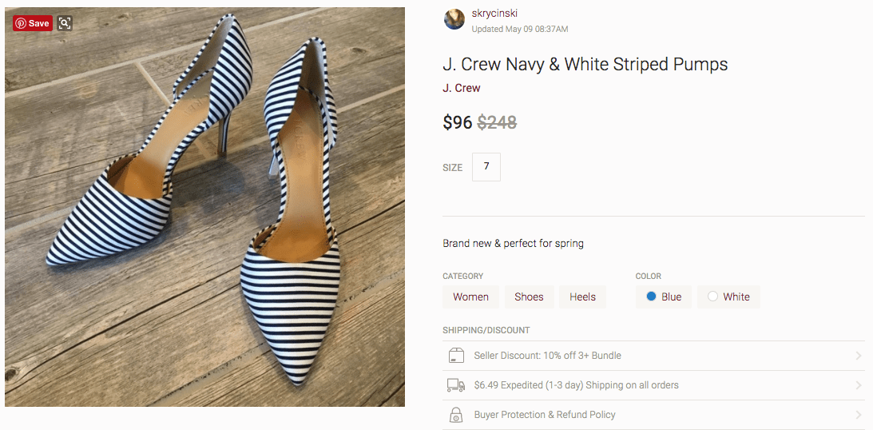Click the visual search magnifier icon

point(65,23)
